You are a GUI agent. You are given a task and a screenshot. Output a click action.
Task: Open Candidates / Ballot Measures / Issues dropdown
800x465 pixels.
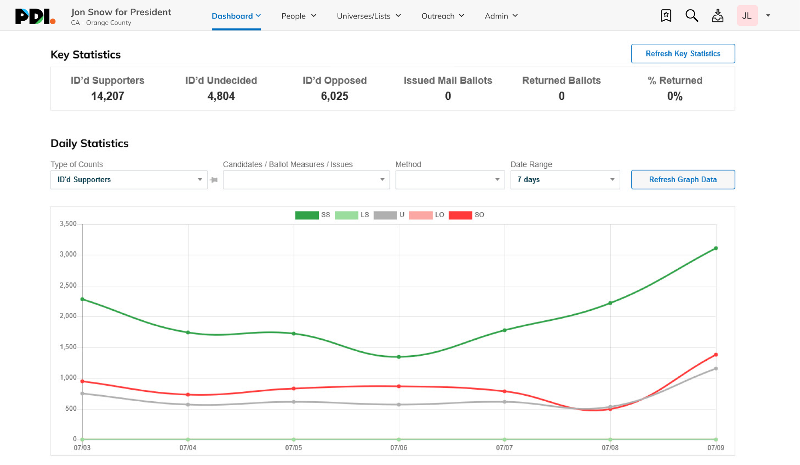(x=306, y=180)
